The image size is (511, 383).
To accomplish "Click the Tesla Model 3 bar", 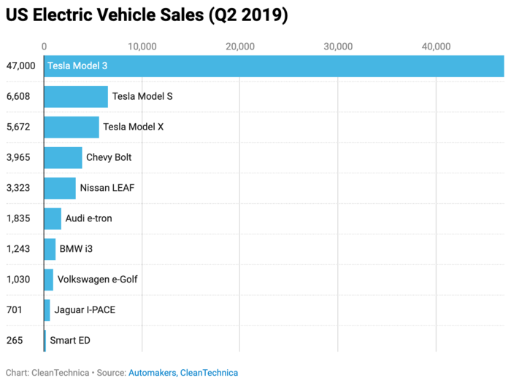I will tap(274, 66).
